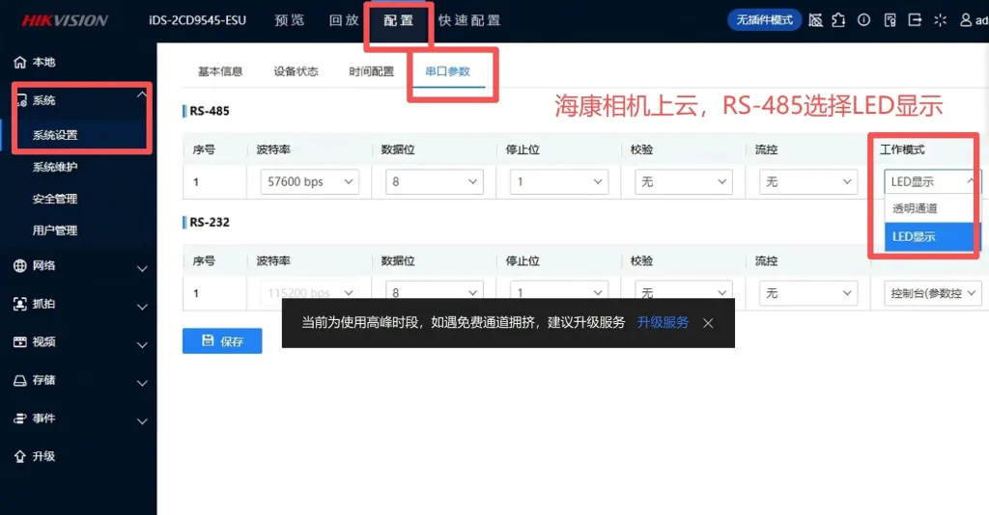The image size is (989, 515).
Task: Click the video icon beside 视频
Action: pyautogui.click(x=20, y=341)
